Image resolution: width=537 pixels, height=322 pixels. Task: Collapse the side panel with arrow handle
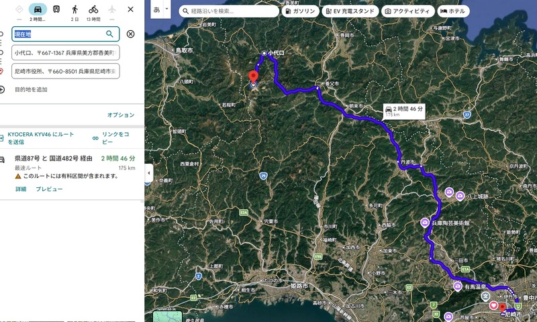click(148, 172)
